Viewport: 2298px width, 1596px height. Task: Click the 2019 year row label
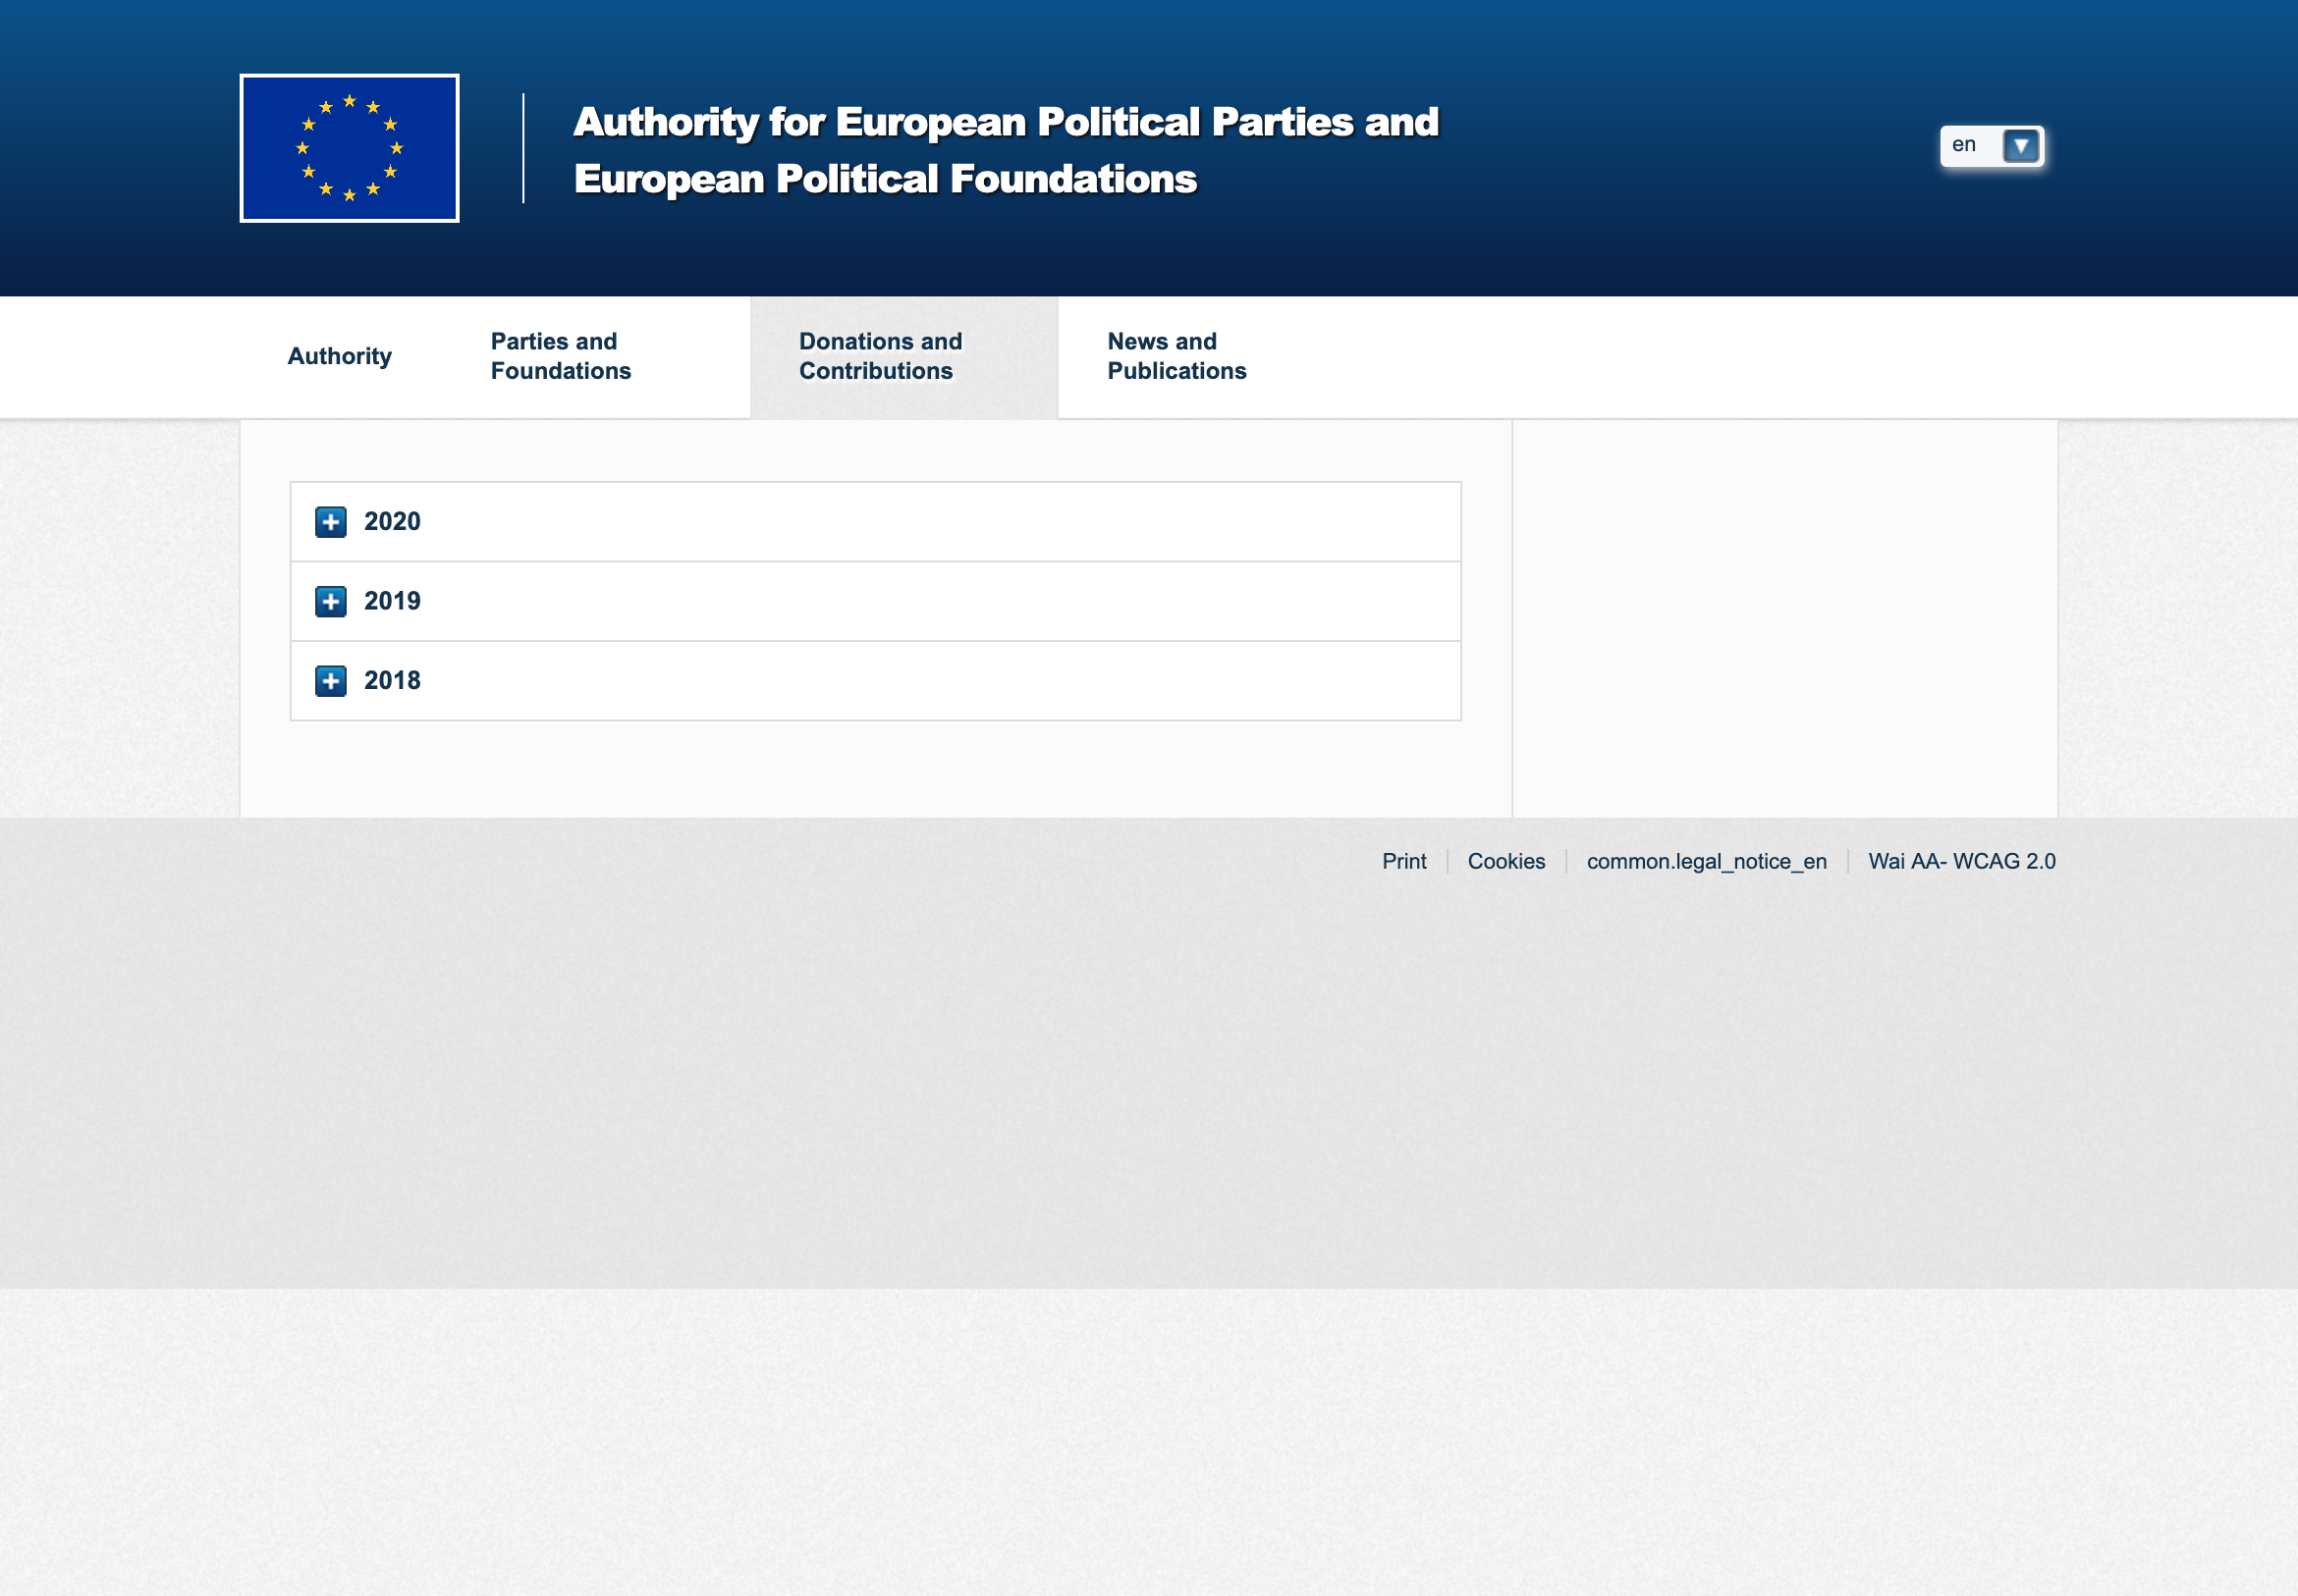click(391, 601)
